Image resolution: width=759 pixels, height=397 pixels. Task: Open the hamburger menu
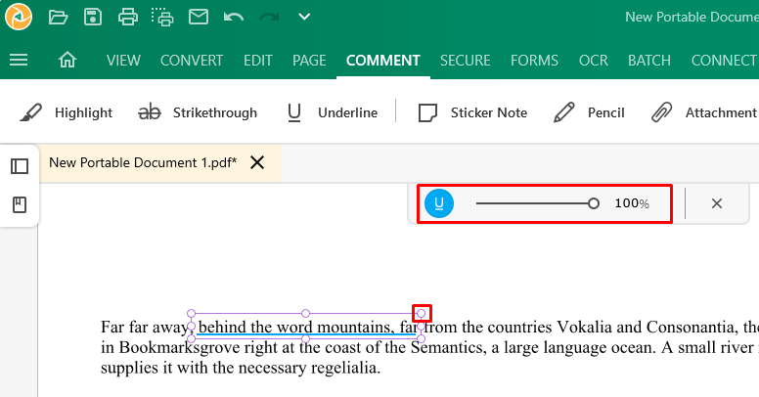pos(19,60)
